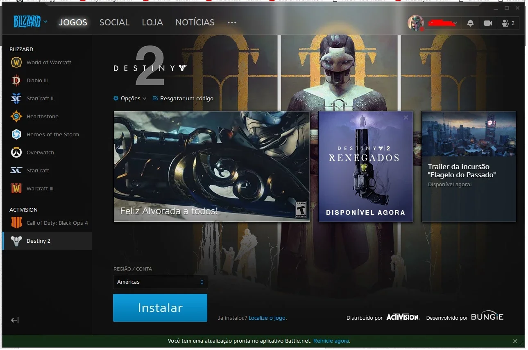This screenshot has width=528, height=350.
Task: Click the video camera streaming icon
Action: pos(488,23)
